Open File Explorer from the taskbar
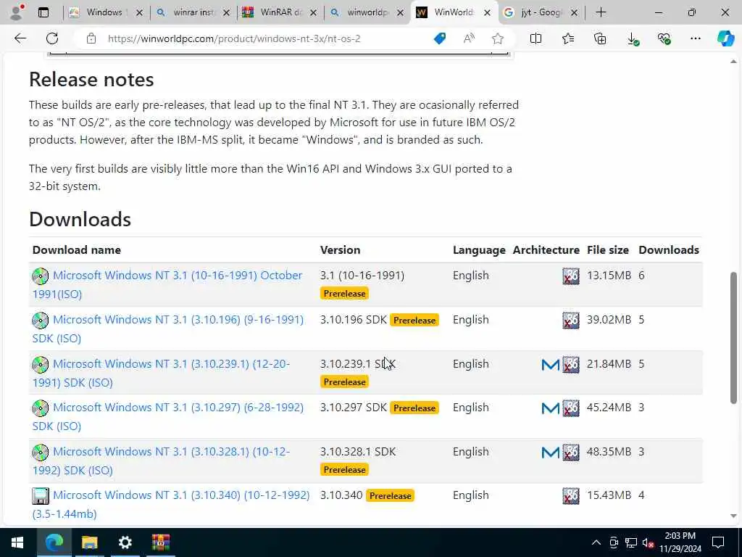Screen dimensions: 742x557 pyautogui.click(x=89, y=542)
